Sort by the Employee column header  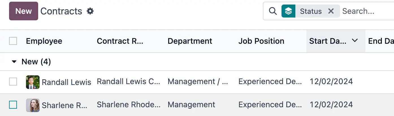click(x=44, y=41)
